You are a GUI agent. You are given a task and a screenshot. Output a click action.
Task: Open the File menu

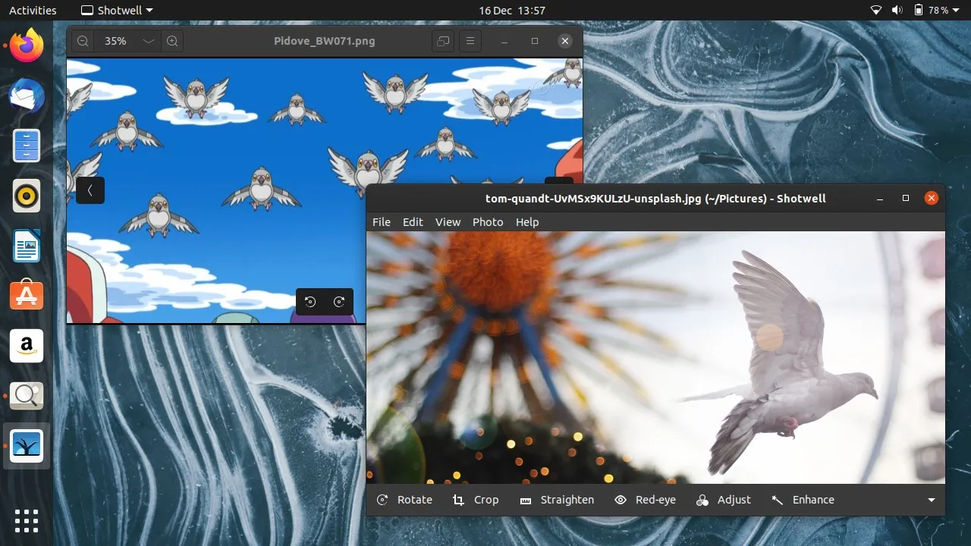point(382,222)
